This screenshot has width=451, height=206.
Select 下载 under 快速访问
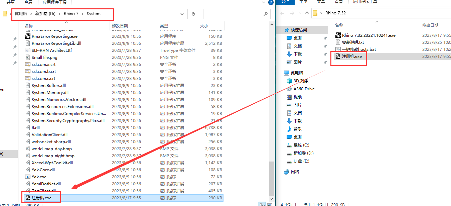click(298, 54)
